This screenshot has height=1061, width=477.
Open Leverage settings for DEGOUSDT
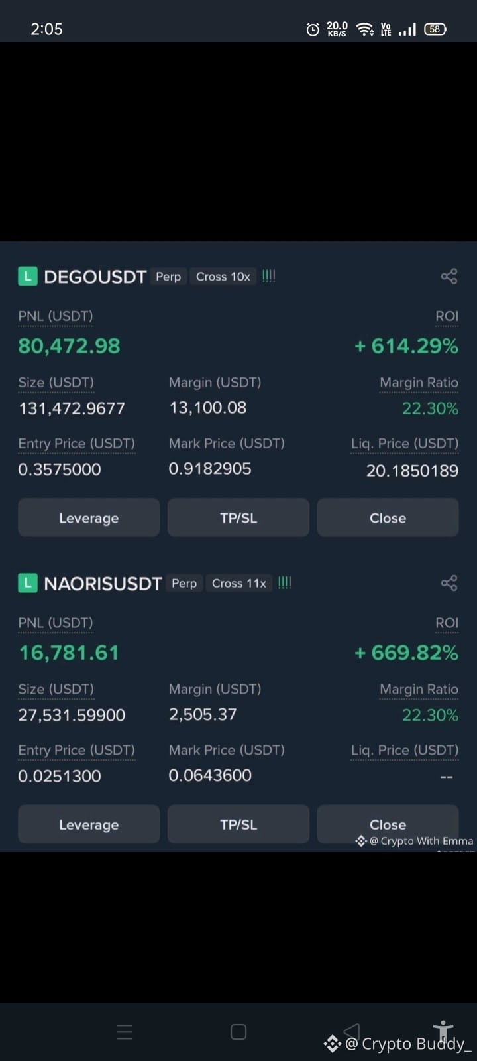(x=89, y=518)
